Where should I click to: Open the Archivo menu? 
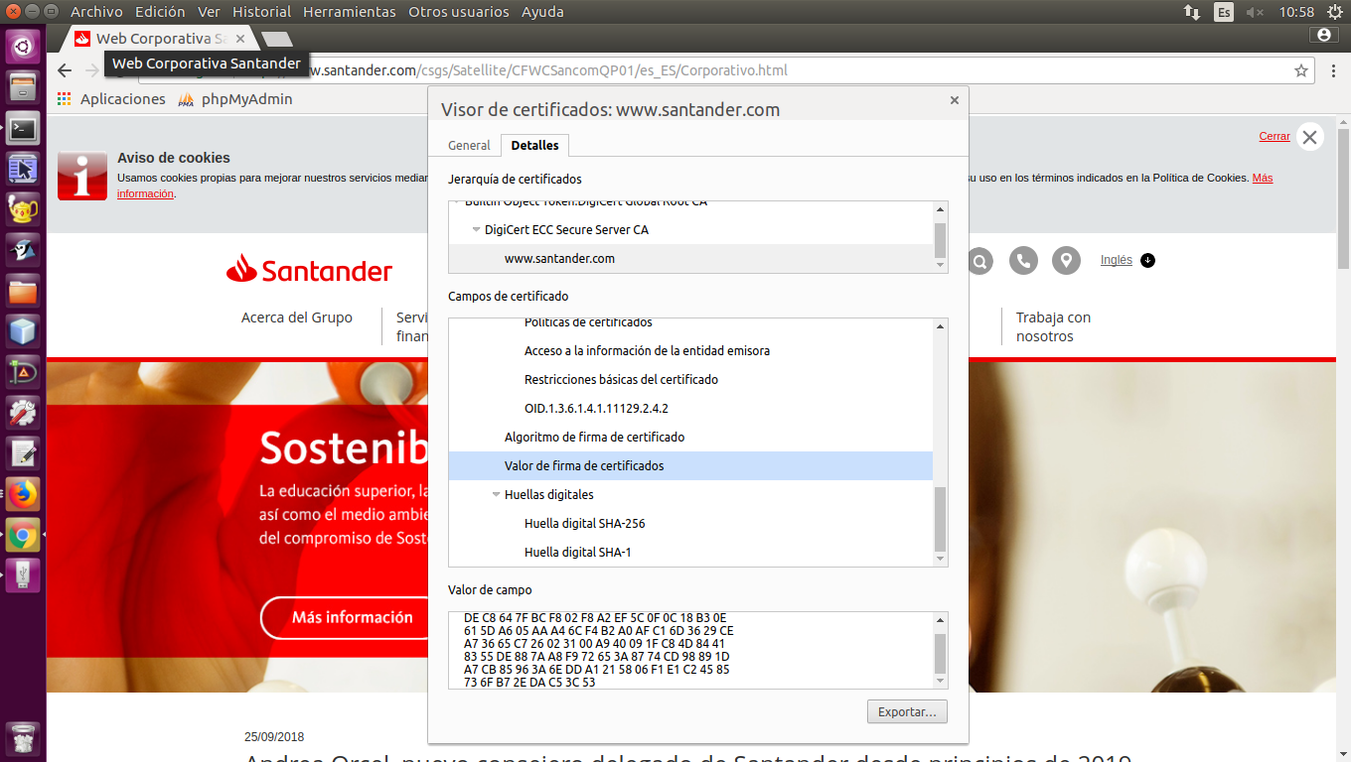click(96, 12)
